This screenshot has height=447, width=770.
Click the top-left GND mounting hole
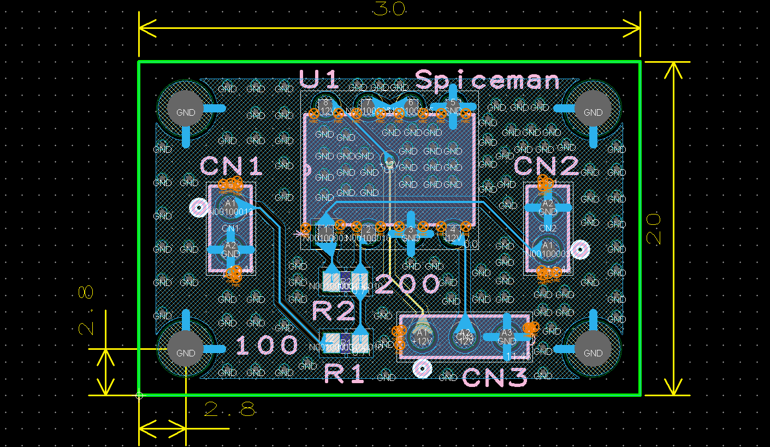pos(186,112)
